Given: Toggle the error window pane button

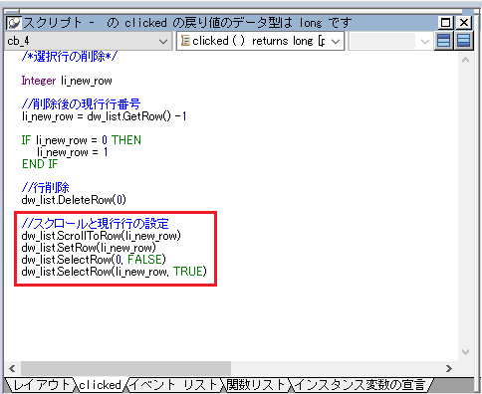Looking at the screenshot, I should coord(464,41).
